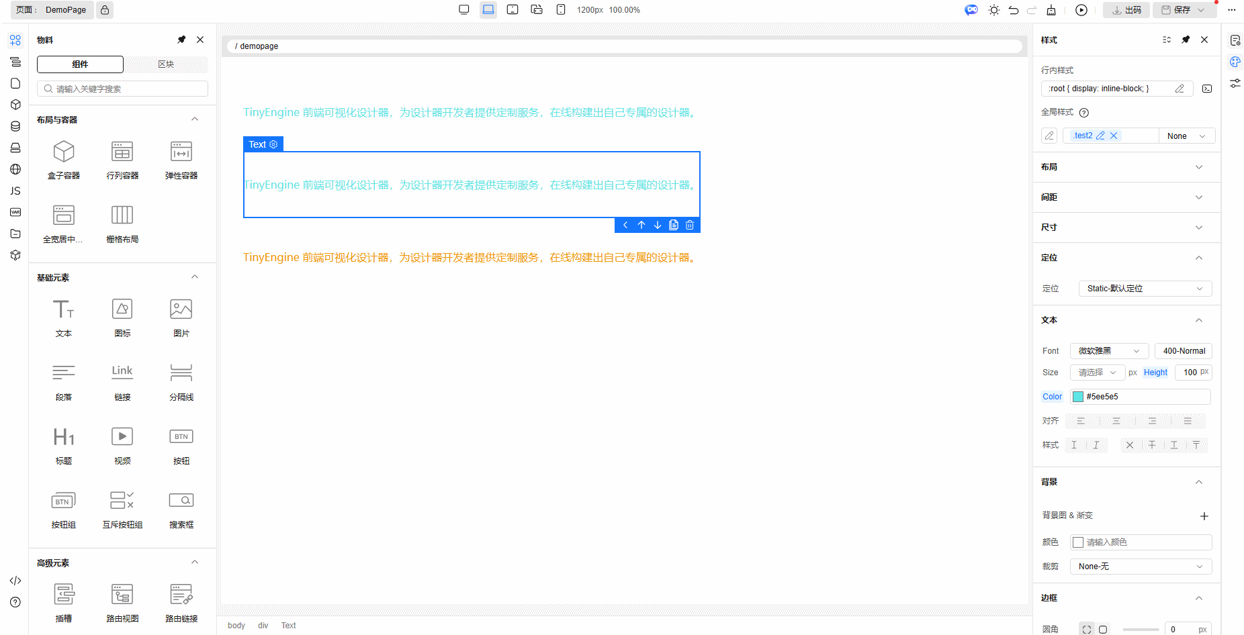
Task: Pin the materials panel
Action: 181,40
